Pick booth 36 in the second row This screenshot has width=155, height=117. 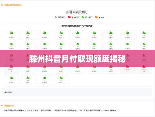pos(111,46)
